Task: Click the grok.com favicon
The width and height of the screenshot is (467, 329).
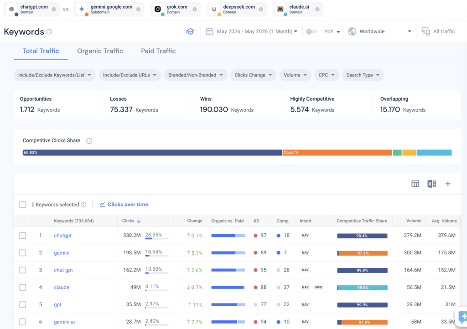Action: tap(158, 9)
